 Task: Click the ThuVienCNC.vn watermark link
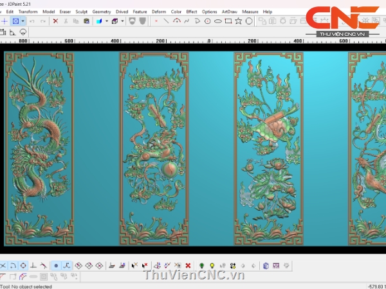click(x=193, y=275)
